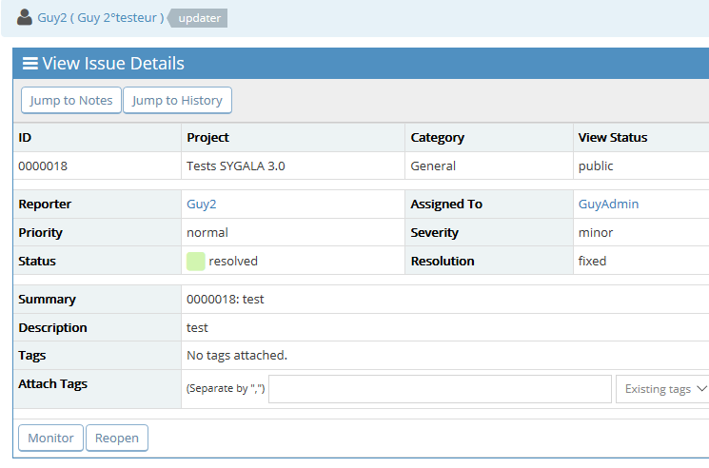Click the updater access level badge
This screenshot has width=709, height=468.
[x=199, y=18]
